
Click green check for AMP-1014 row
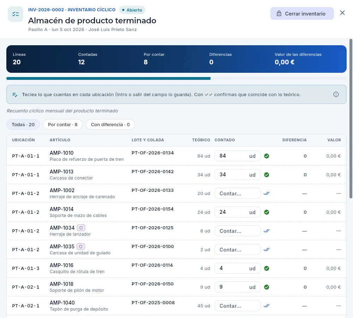click(267, 212)
